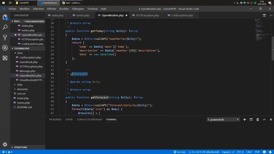
Task: Open TutorielPHP folder window in taskbar
Action: 25,3
